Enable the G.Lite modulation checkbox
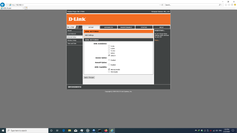237x133 pixels. [109, 46]
